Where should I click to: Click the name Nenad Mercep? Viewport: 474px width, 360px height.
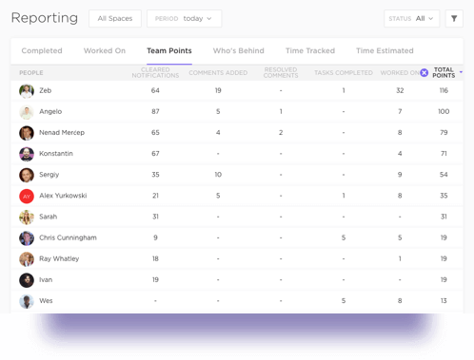pos(62,133)
